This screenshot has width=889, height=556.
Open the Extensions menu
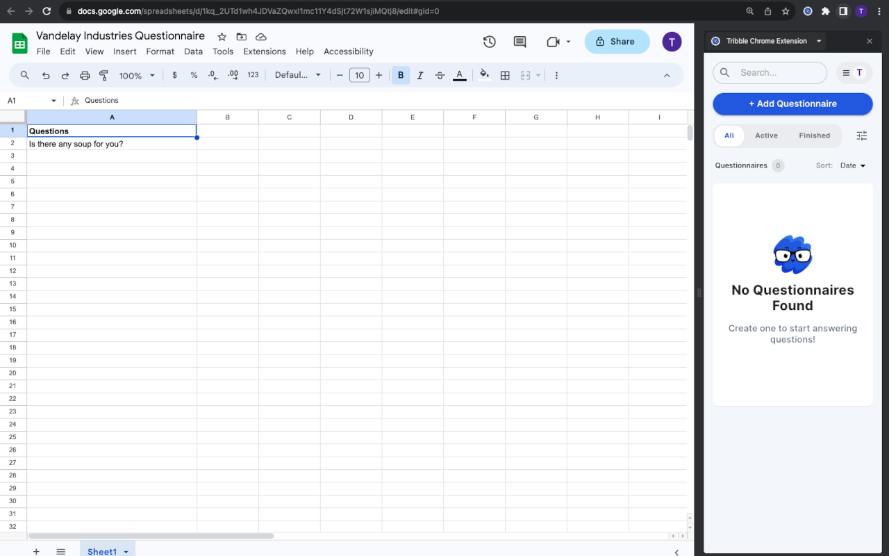265,51
